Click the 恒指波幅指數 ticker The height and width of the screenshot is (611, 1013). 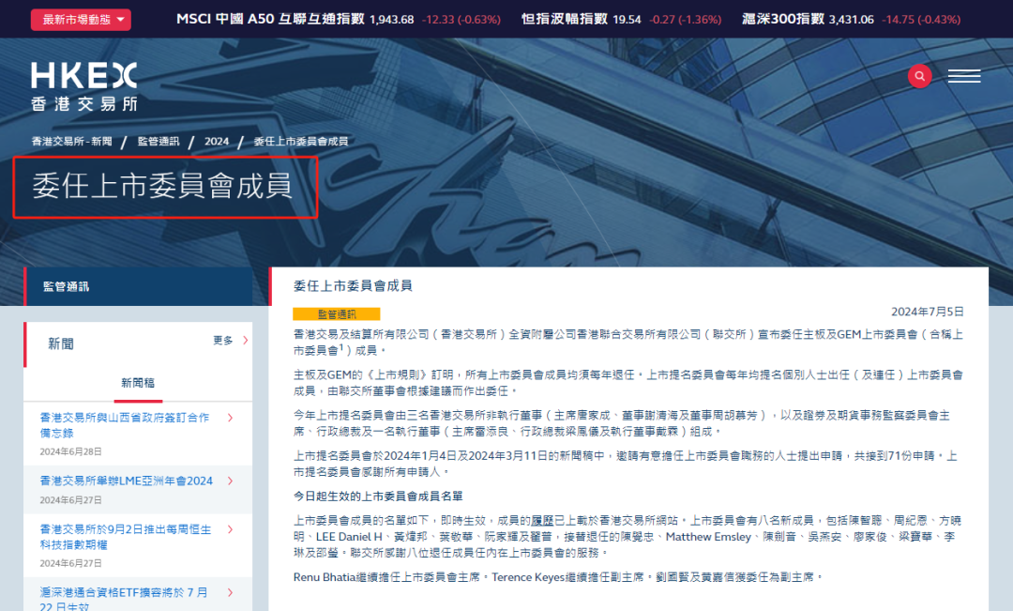[x=621, y=20]
